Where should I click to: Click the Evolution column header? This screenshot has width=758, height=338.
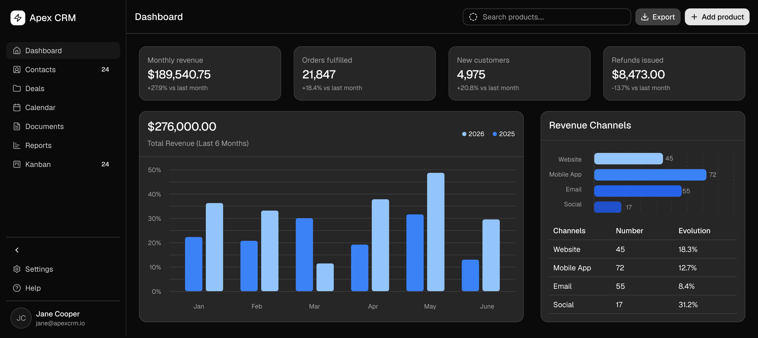coord(694,231)
